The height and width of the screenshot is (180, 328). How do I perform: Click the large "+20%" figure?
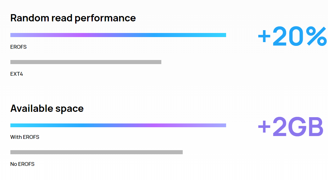coord(292,37)
